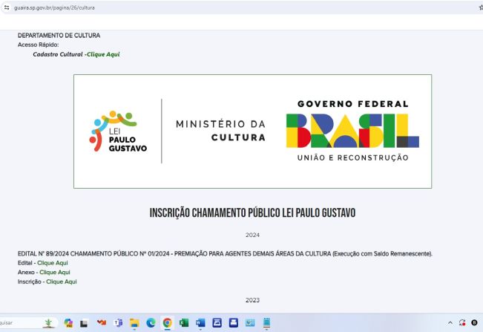483x332 pixels.
Task: Open Inscrição Clique Aqui link
Action: point(62,281)
